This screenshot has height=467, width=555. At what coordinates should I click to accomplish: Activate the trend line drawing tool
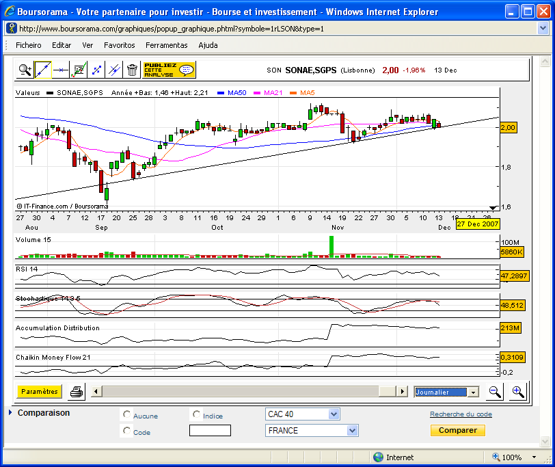(43, 70)
